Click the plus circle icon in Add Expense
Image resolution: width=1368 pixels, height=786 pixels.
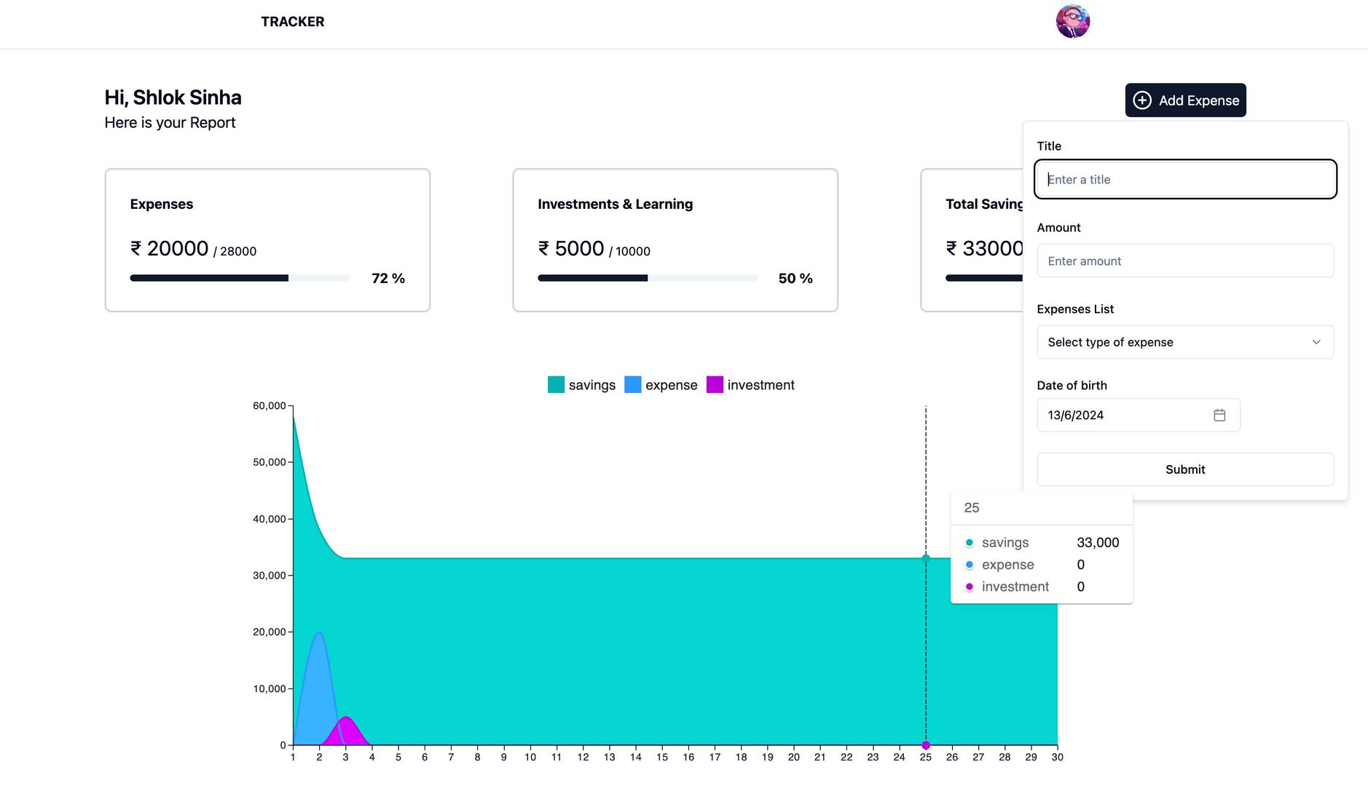point(1142,100)
